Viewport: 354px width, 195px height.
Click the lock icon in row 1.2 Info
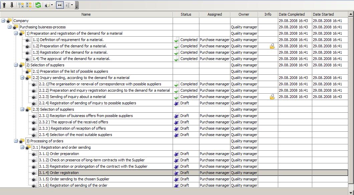(x=272, y=46)
